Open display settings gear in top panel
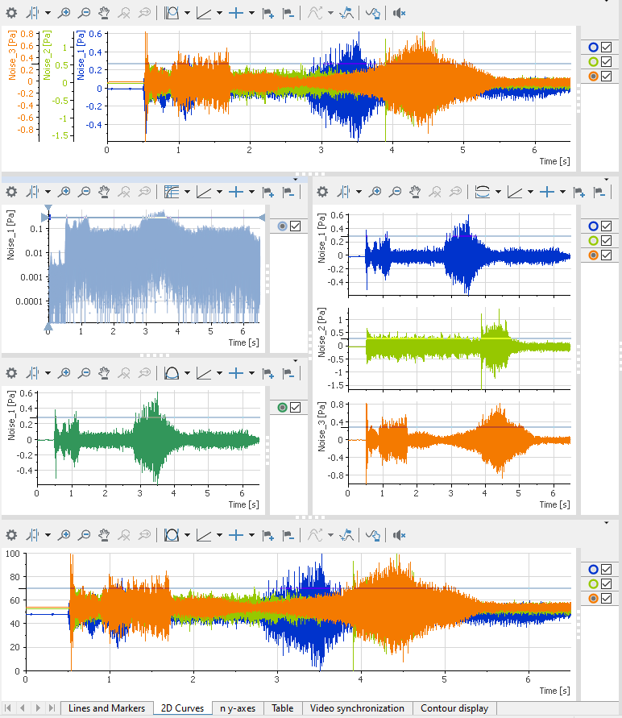The image size is (622, 718). [x=11, y=13]
